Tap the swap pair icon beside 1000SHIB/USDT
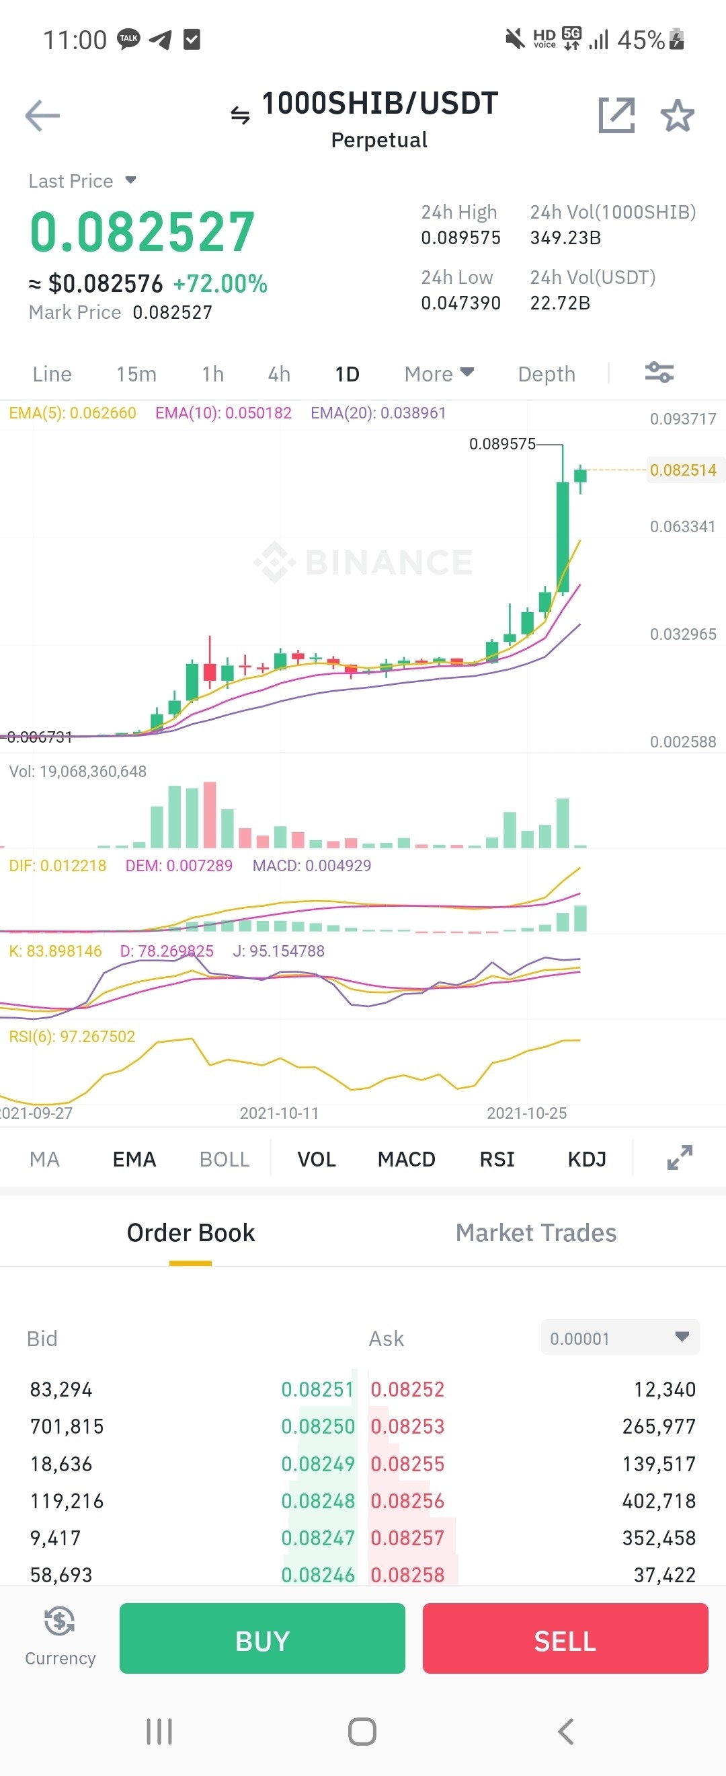The width and height of the screenshot is (726, 1776). (x=240, y=115)
